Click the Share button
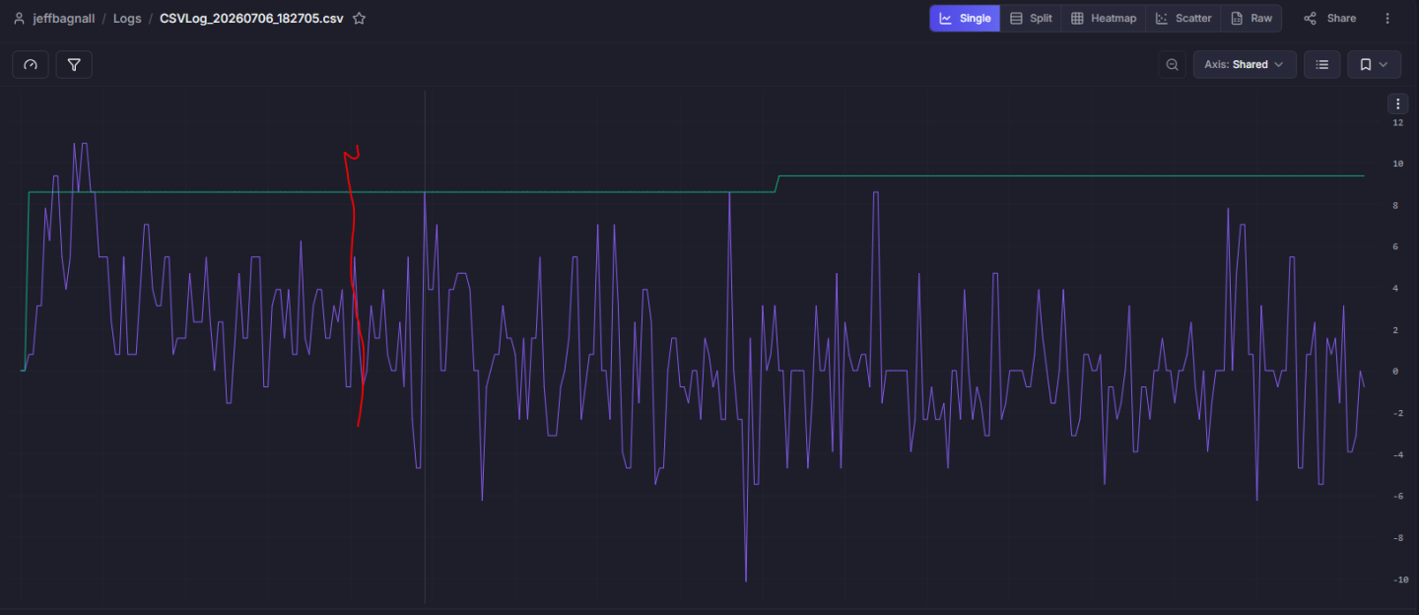This screenshot has width=1419, height=615. tap(1329, 19)
